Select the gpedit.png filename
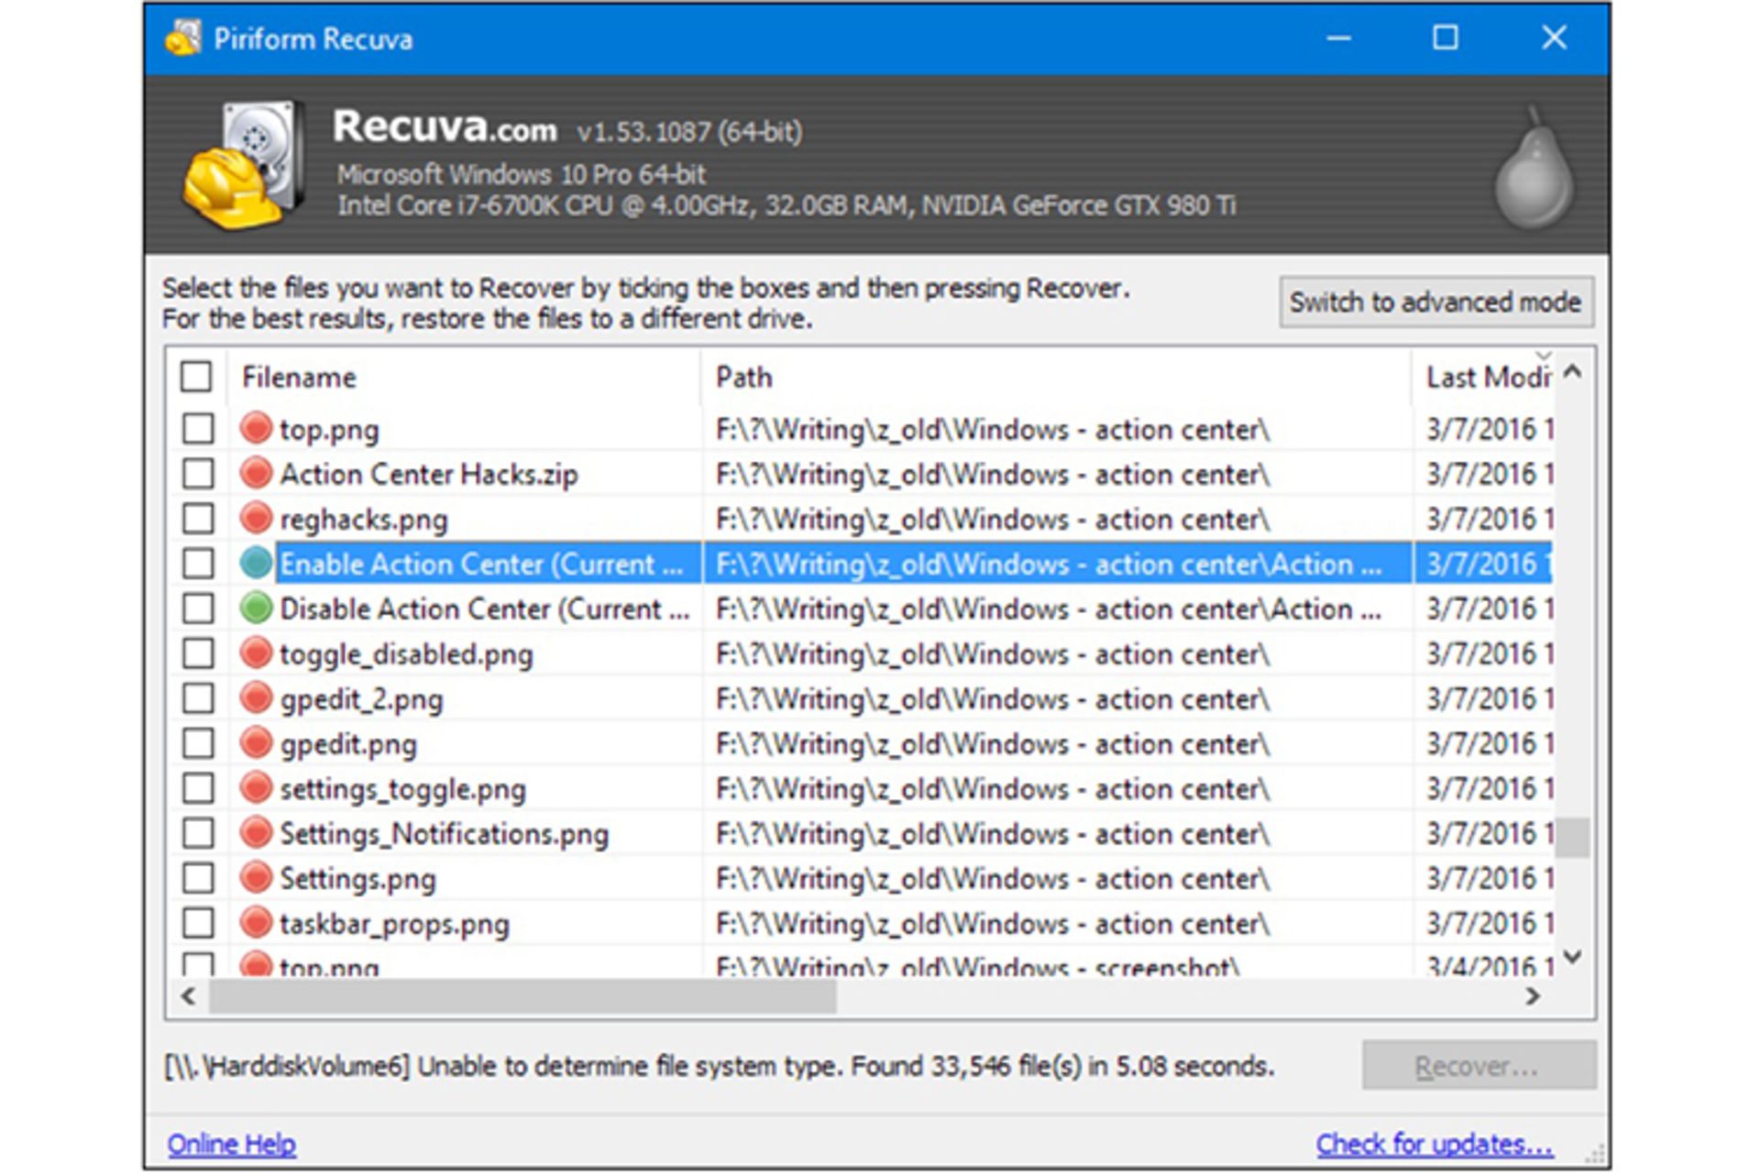Viewport: 1760px width, 1173px height. [348, 744]
